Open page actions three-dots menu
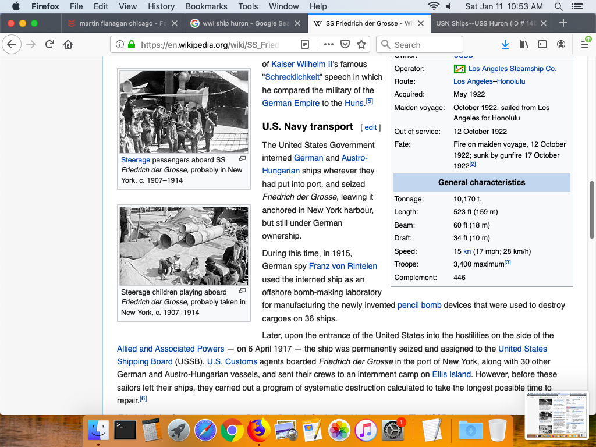596x447 pixels. [328, 44]
